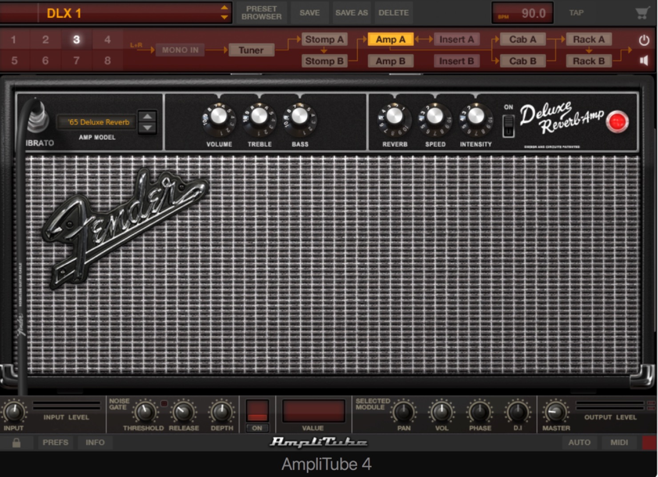The width and height of the screenshot is (658, 477).
Task: Enable AUTO mode in the bottom bar
Action: coord(579,442)
